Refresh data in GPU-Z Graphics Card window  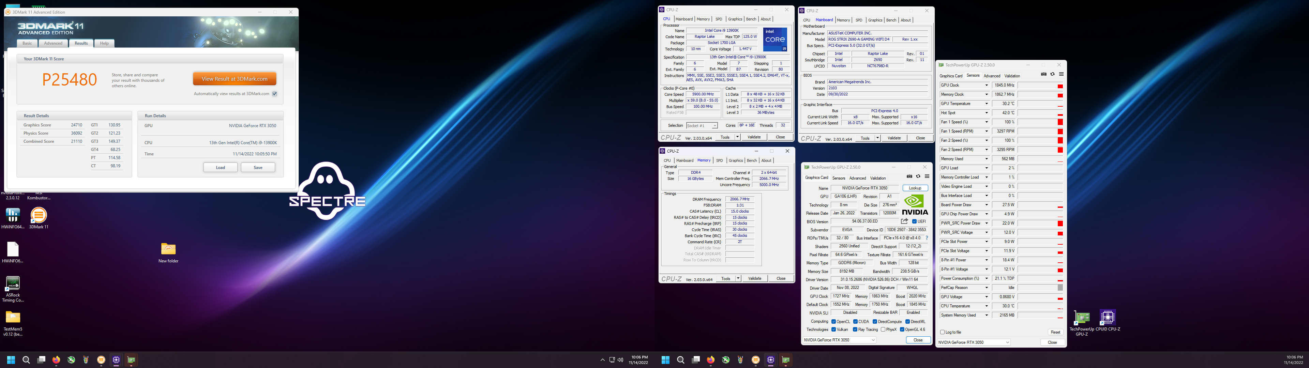(x=918, y=177)
